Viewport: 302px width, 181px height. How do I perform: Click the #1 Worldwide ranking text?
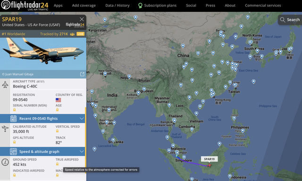pyautogui.click(x=14, y=34)
